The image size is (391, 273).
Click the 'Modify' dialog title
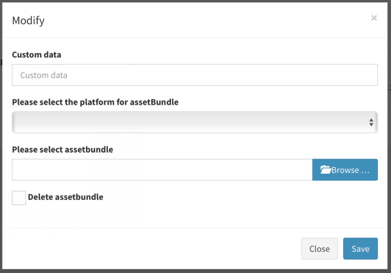[28, 21]
